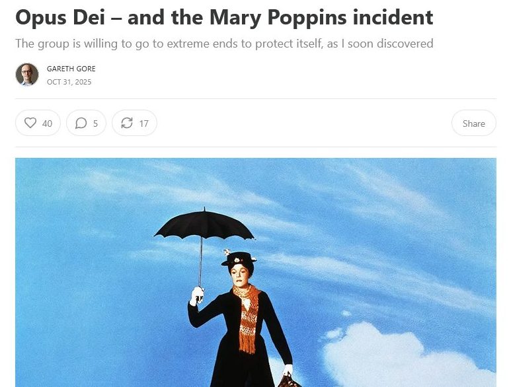
Task: Click the subtitle about extreme ends
Action: click(x=224, y=44)
